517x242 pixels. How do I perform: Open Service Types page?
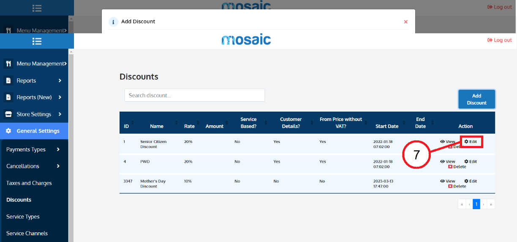pos(23,217)
